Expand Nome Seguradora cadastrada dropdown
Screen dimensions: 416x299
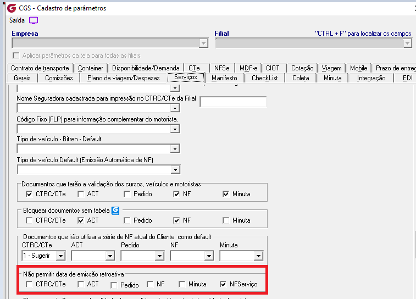click(175, 108)
